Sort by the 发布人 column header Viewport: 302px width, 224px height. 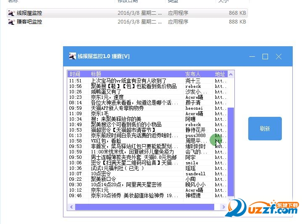coord(198,74)
